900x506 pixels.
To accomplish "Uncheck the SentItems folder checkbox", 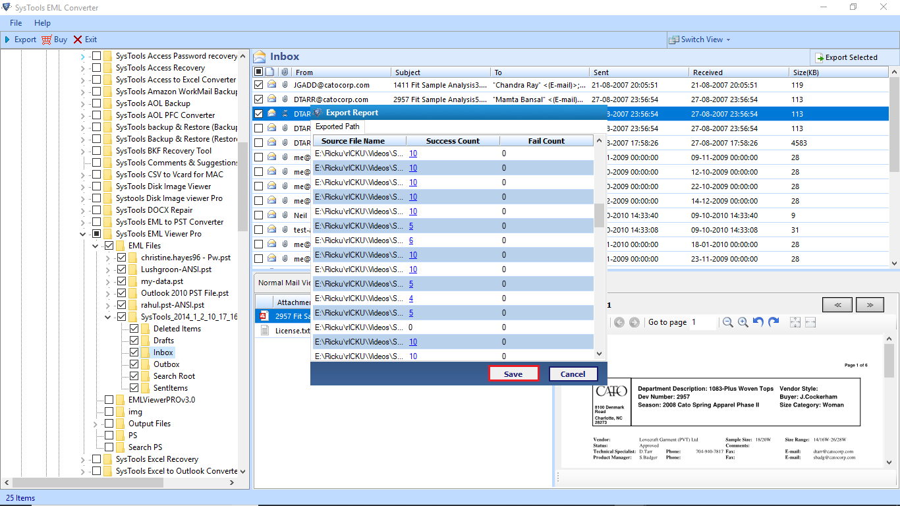I will (x=134, y=388).
